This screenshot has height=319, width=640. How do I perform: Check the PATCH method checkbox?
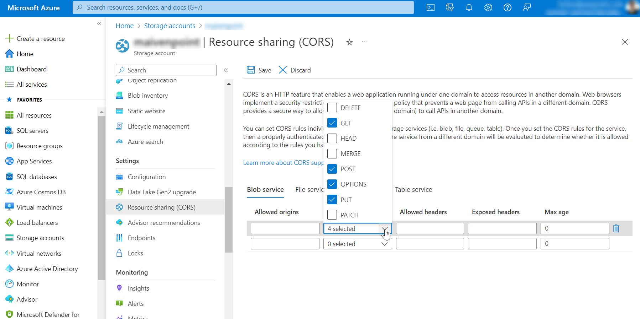(332, 215)
